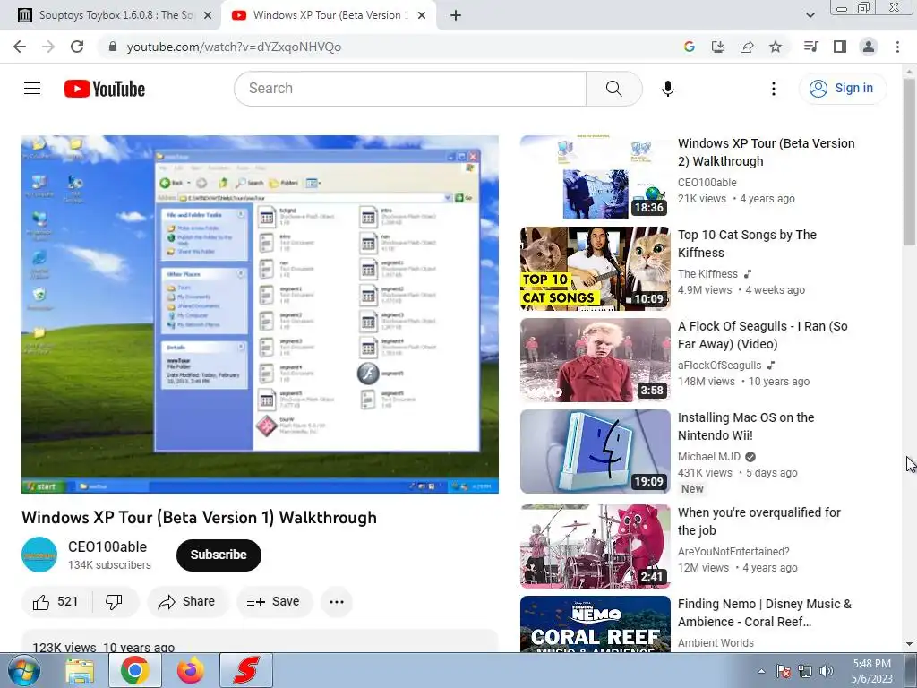Open Windows XP Tour Beta 2 thumbnail
This screenshot has height=688, width=917.
coord(595,177)
